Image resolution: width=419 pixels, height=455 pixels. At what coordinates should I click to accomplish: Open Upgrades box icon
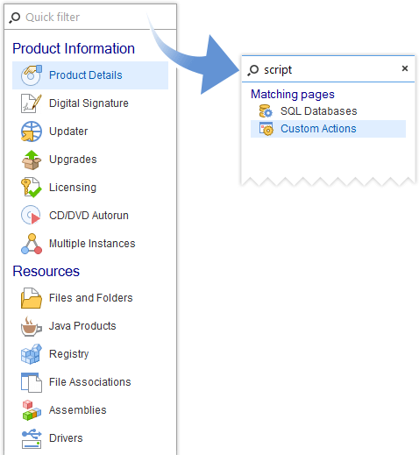(32, 160)
